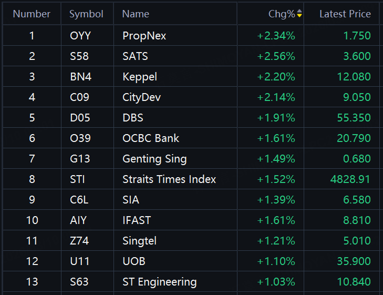Select ST Engineering in the list
This screenshot has width=383, height=295.
[x=159, y=282]
